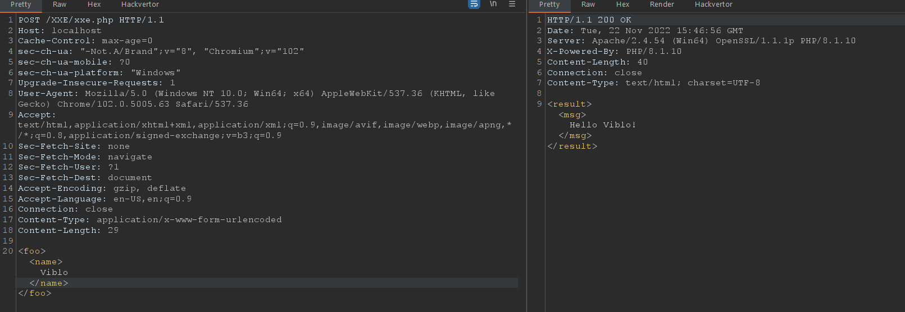905x312 pixels.
Task: Open the response Render tab
Action: coord(662,4)
